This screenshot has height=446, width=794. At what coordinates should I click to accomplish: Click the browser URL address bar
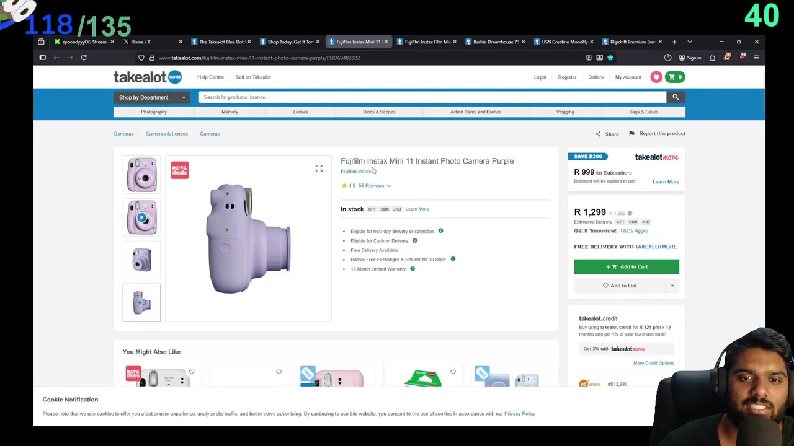point(366,58)
